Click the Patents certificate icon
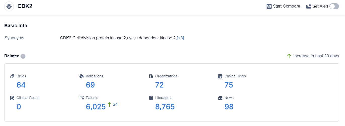The width and height of the screenshot is (345, 126). [81, 98]
